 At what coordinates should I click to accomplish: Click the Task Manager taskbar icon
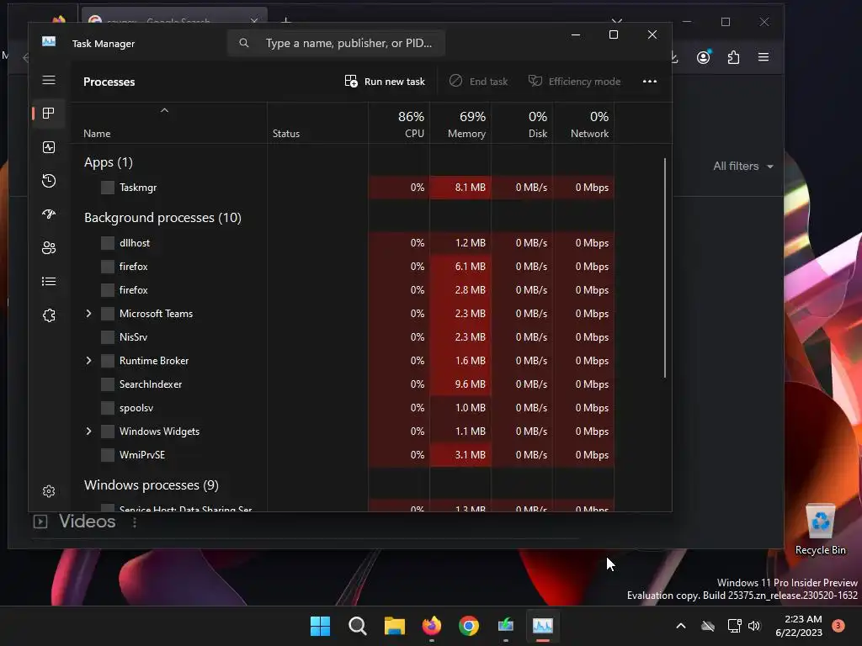543,626
